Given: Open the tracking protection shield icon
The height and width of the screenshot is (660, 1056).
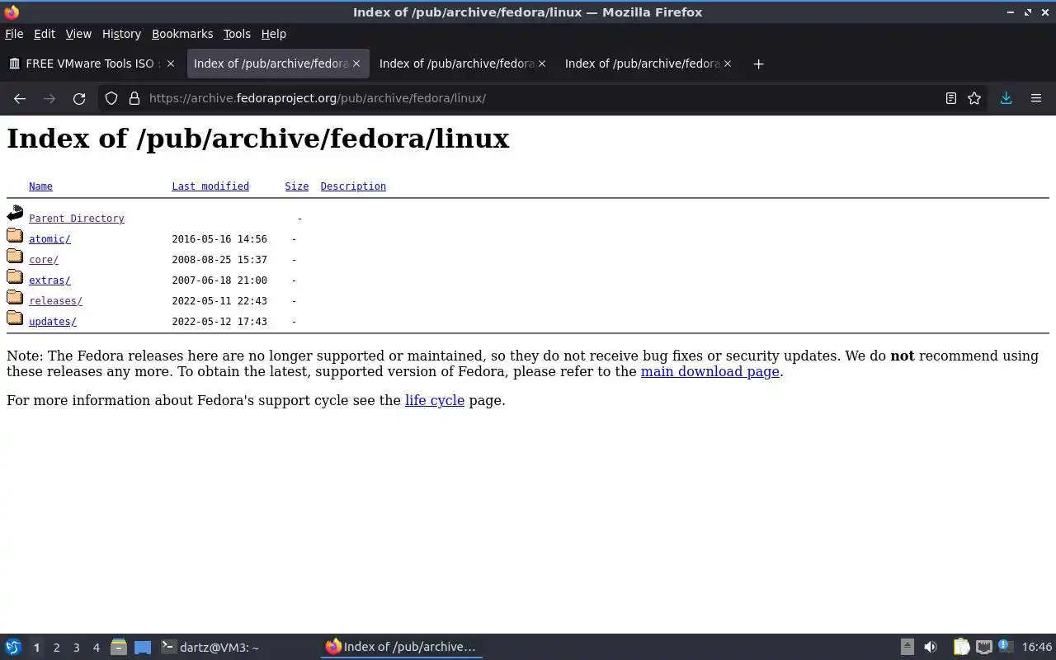Looking at the screenshot, I should [111, 98].
